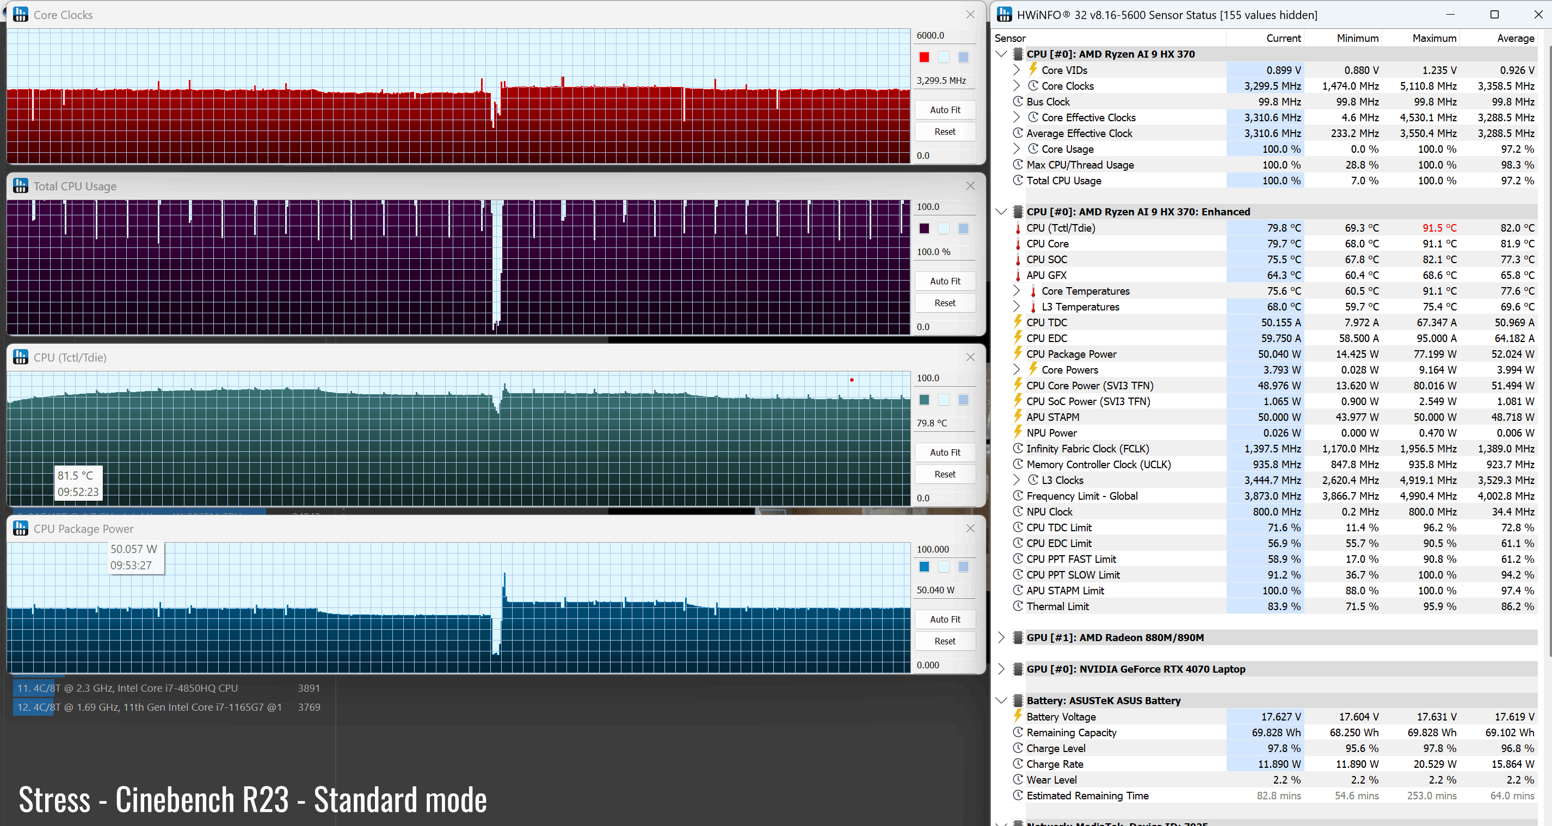The width and height of the screenshot is (1552, 826).
Task: Click the thermometer icon beside APU GFX
Action: pos(1018,275)
